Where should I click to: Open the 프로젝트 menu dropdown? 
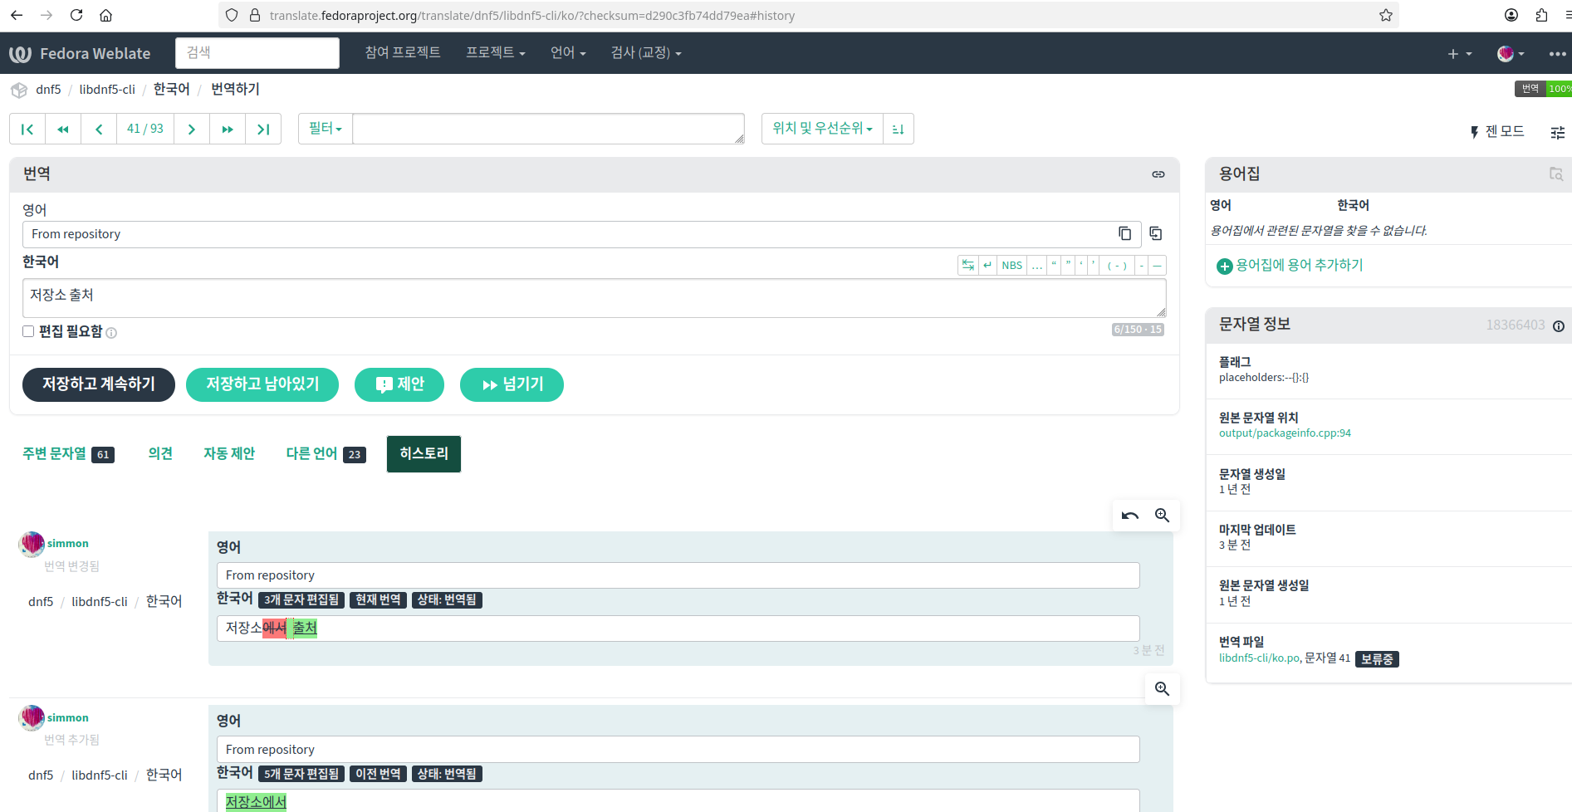click(x=495, y=53)
